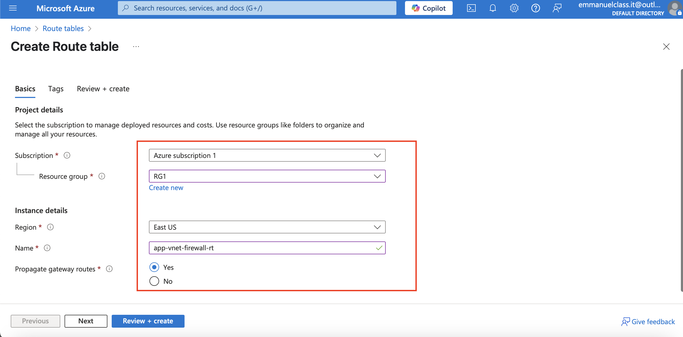Click the Resource group info icon
The width and height of the screenshot is (683, 337).
click(x=102, y=176)
